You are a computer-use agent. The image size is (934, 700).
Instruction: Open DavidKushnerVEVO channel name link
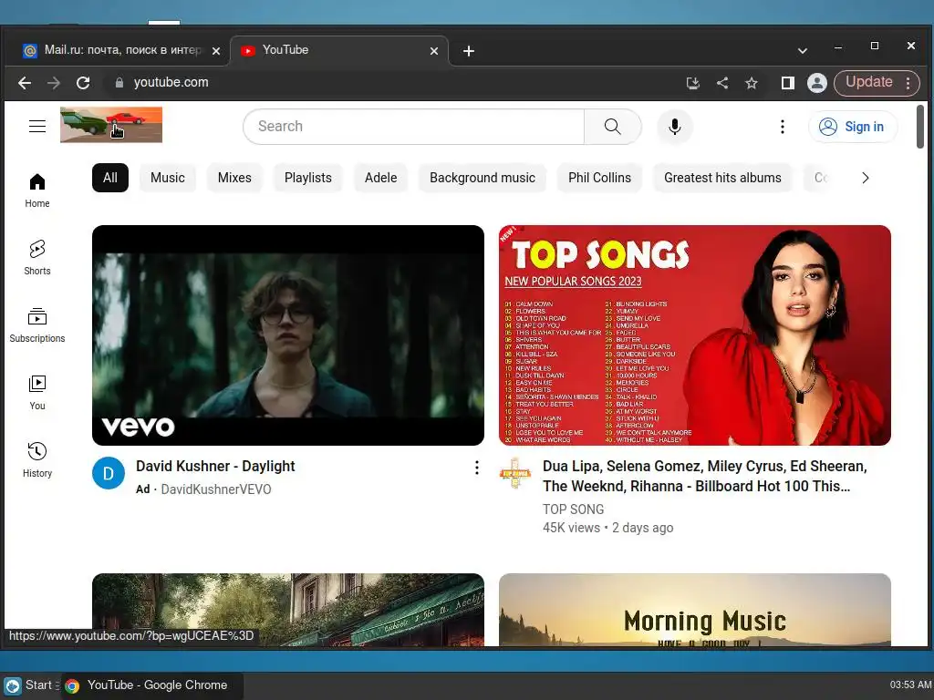[x=216, y=489]
